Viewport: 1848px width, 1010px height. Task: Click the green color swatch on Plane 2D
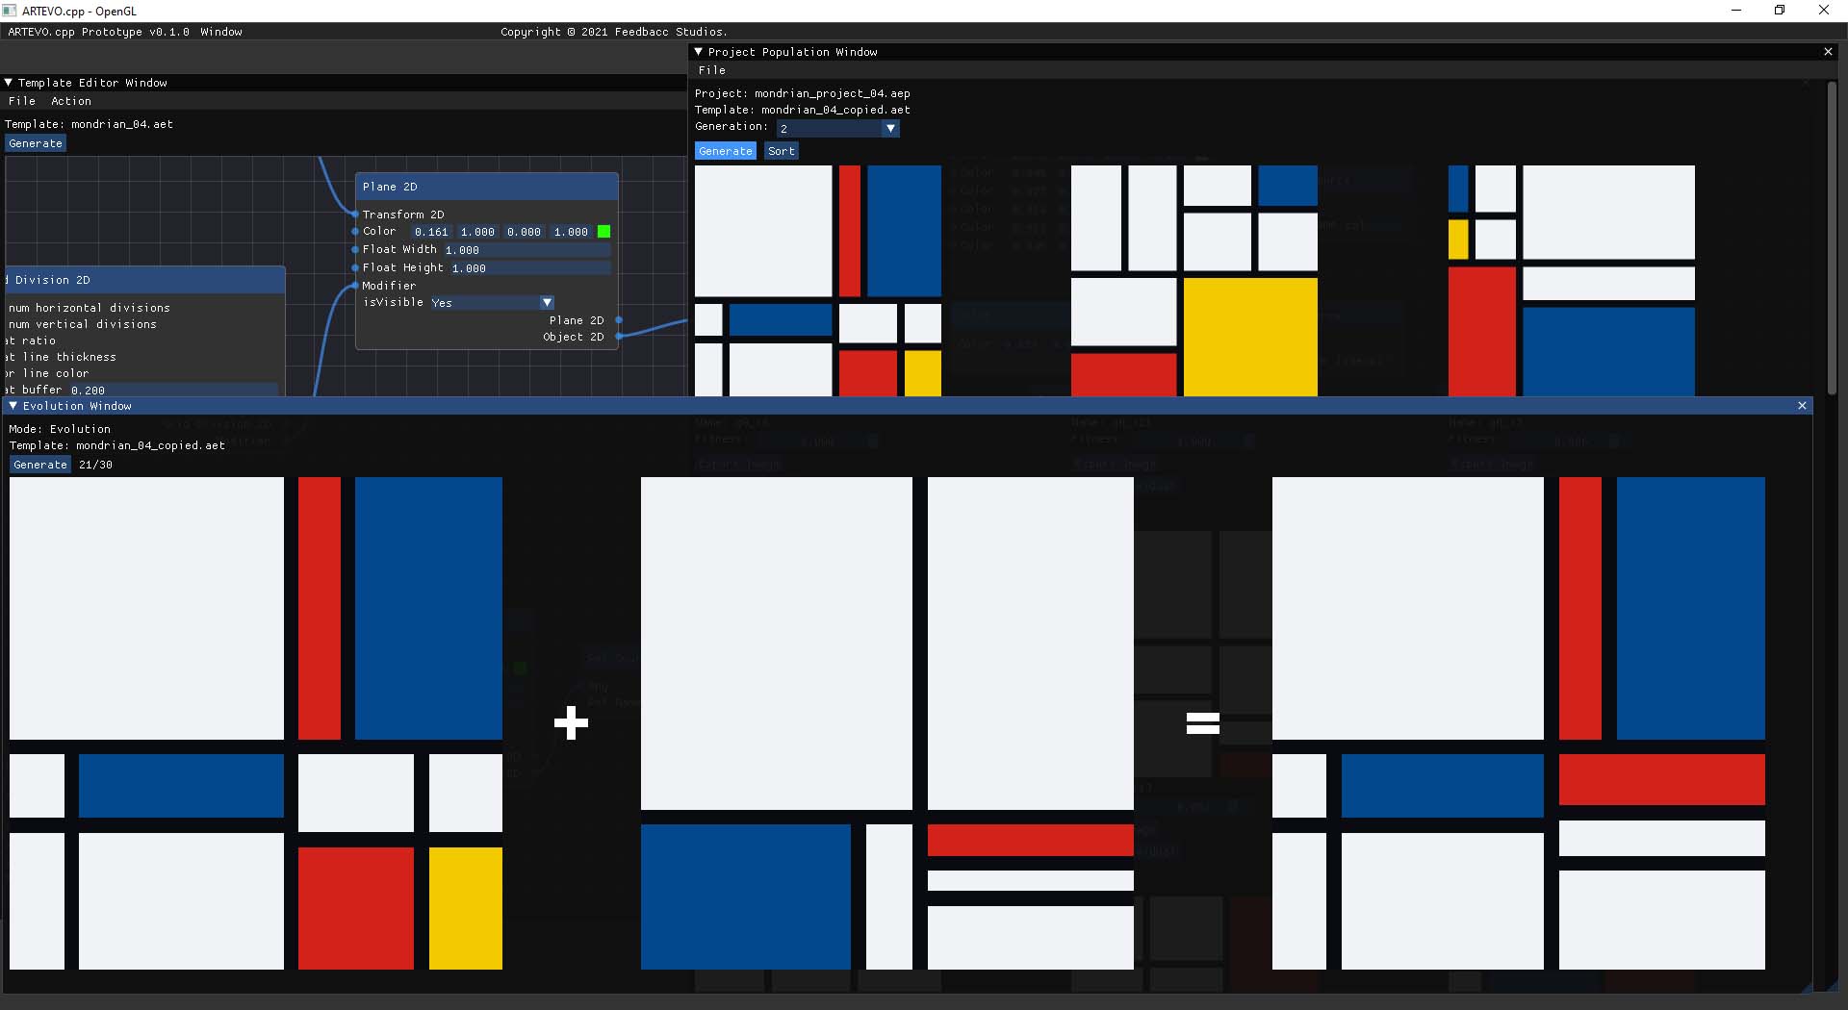603,232
